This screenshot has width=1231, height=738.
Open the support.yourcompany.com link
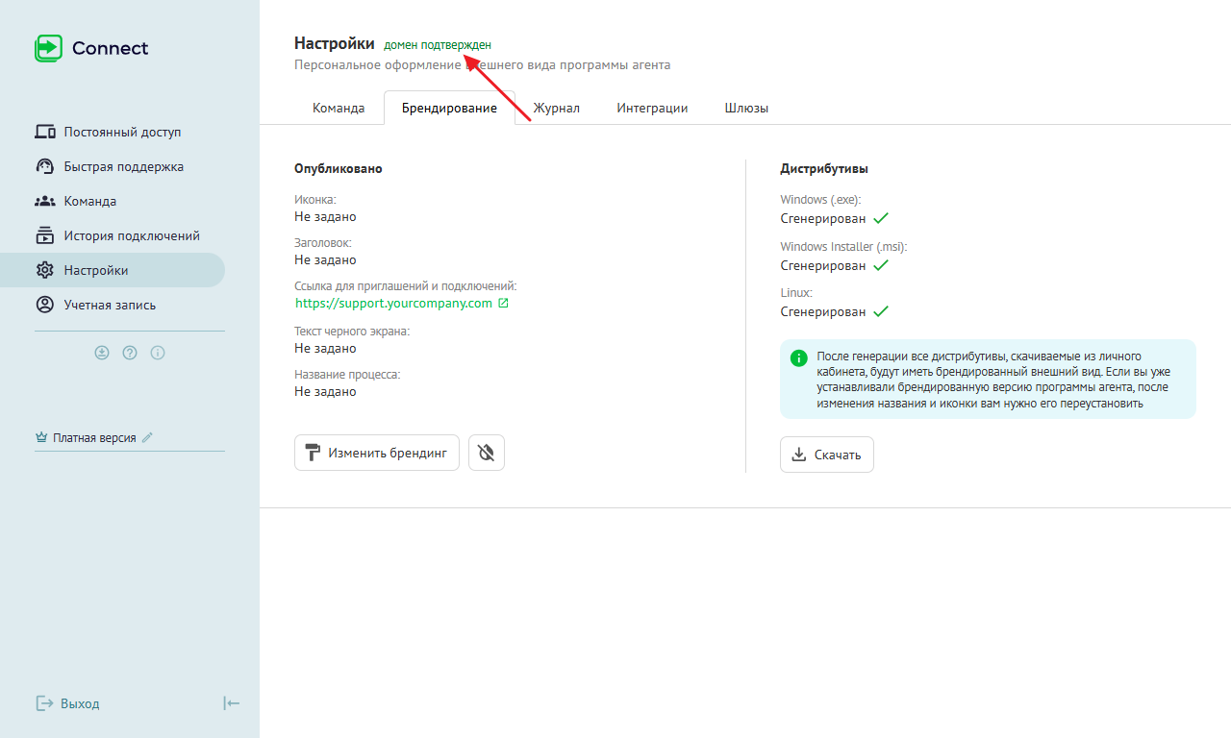(393, 304)
